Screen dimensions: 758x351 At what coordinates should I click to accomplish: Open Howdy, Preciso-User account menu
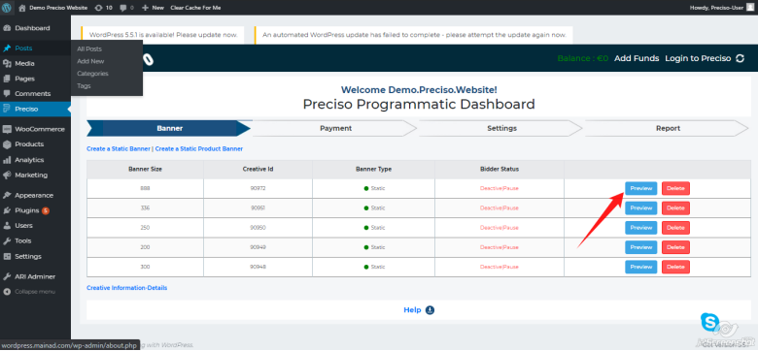(721, 8)
